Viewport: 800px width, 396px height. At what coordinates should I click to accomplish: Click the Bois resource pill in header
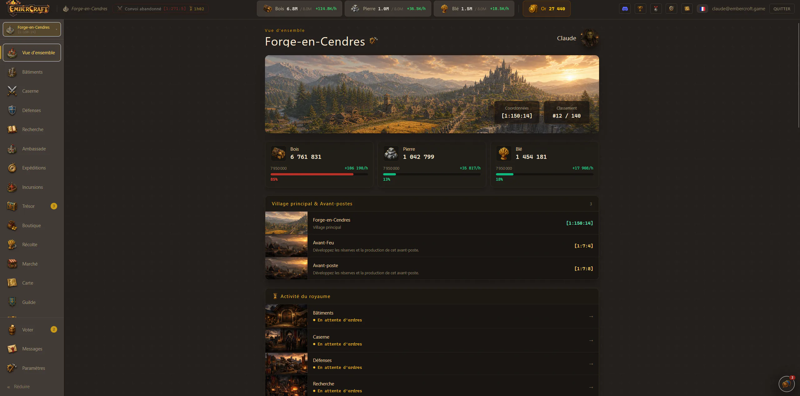tap(299, 9)
